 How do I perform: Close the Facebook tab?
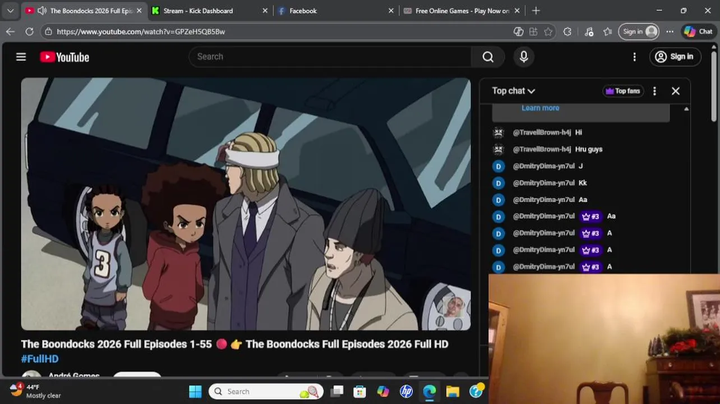click(391, 11)
